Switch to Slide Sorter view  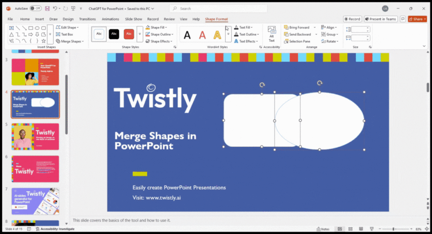click(x=351, y=229)
